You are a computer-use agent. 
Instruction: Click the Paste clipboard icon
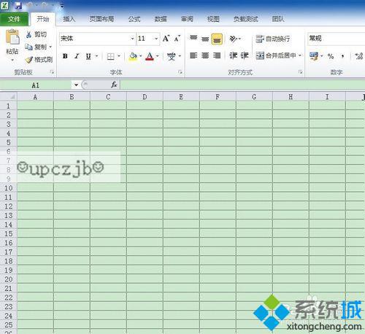(x=12, y=36)
